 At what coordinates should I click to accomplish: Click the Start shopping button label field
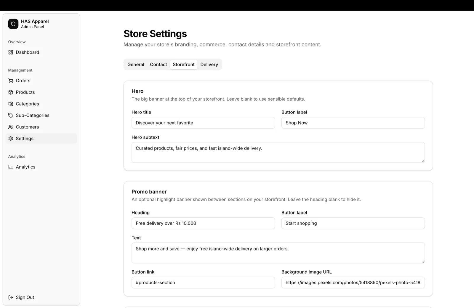353,223
